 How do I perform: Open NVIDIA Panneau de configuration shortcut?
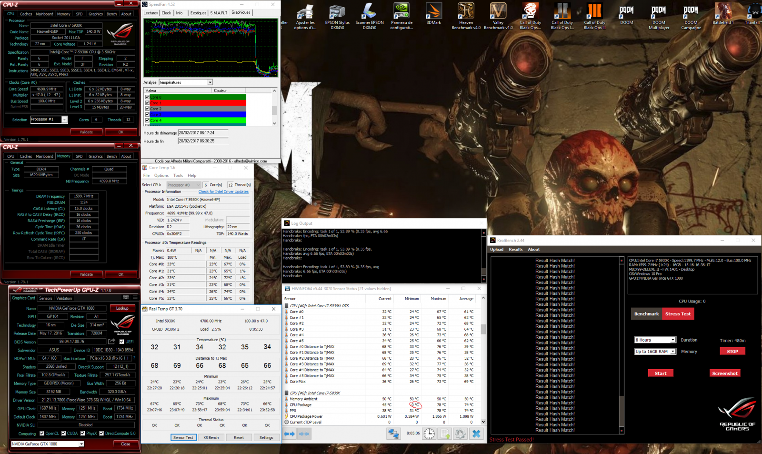click(x=401, y=16)
